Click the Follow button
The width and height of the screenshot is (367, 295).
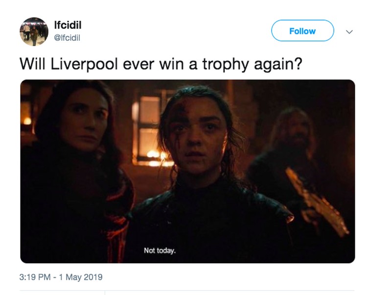[302, 31]
